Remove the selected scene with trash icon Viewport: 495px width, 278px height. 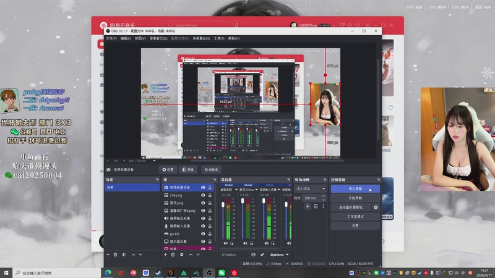coord(116,255)
